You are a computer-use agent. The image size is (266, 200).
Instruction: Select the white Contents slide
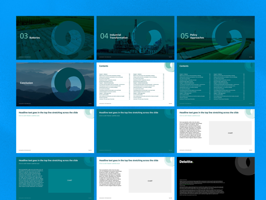pyautogui.click(x=135, y=84)
